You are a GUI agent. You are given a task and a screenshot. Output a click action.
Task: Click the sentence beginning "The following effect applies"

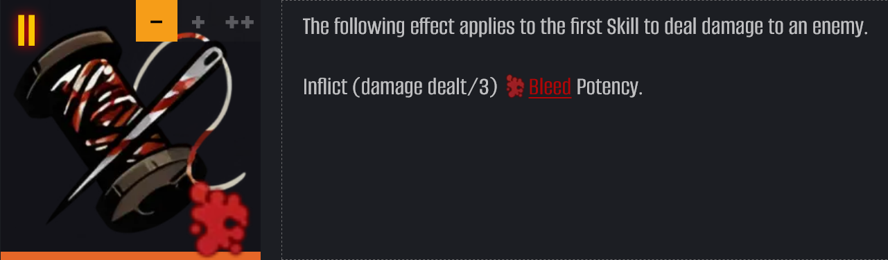(586, 28)
